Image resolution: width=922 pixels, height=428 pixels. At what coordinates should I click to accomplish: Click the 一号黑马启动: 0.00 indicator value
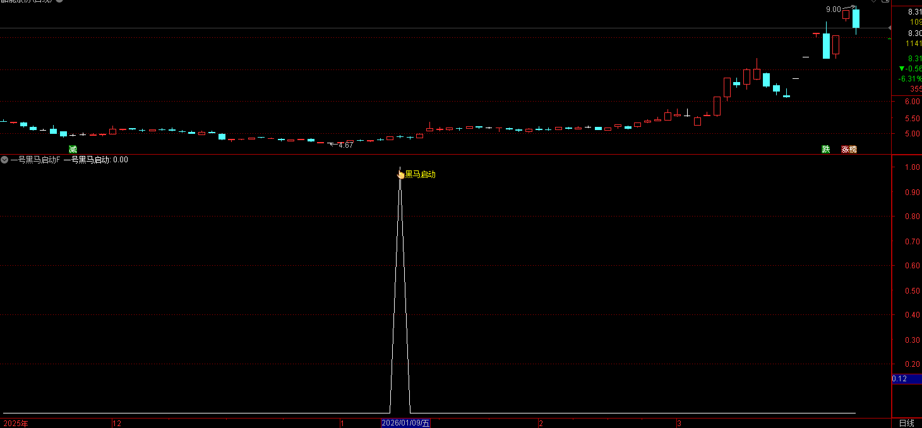[x=96, y=160]
